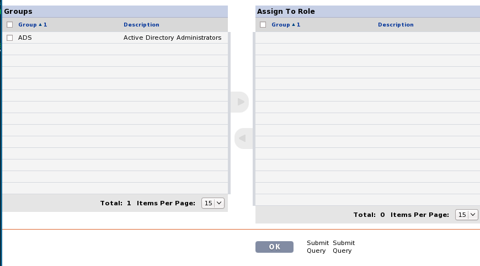Click the second Submit Query button

[x=344, y=247]
